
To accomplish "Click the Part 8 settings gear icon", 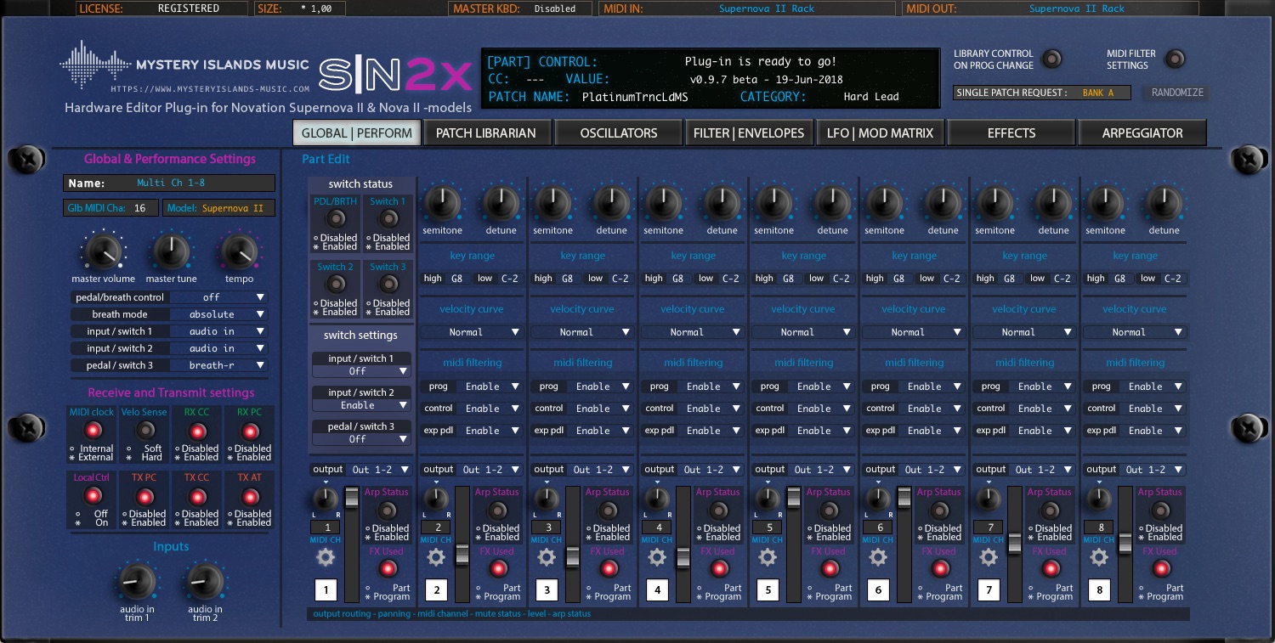I will click(1098, 557).
